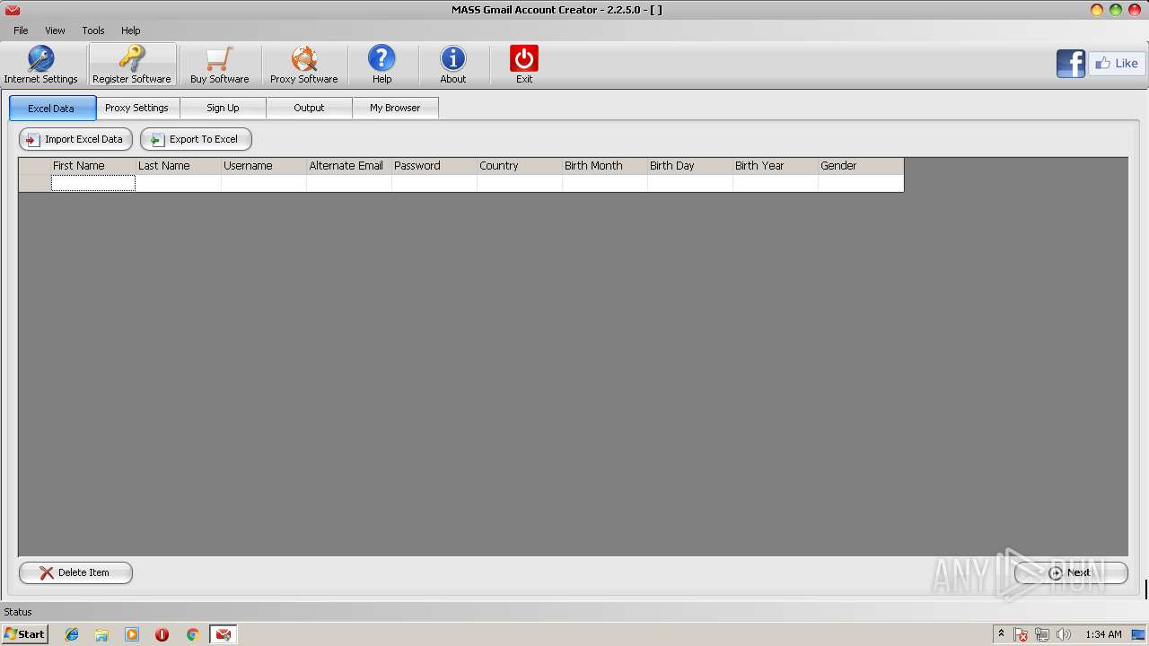Click the taskbar clock 1:34 AM
1149x646 pixels.
tap(1103, 634)
